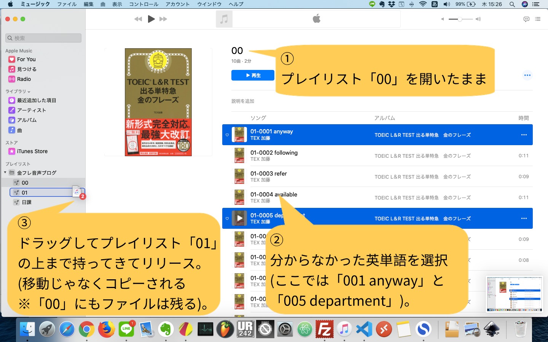Open the lyrics panel icon top right
This screenshot has width=548, height=342.
pyautogui.click(x=526, y=19)
